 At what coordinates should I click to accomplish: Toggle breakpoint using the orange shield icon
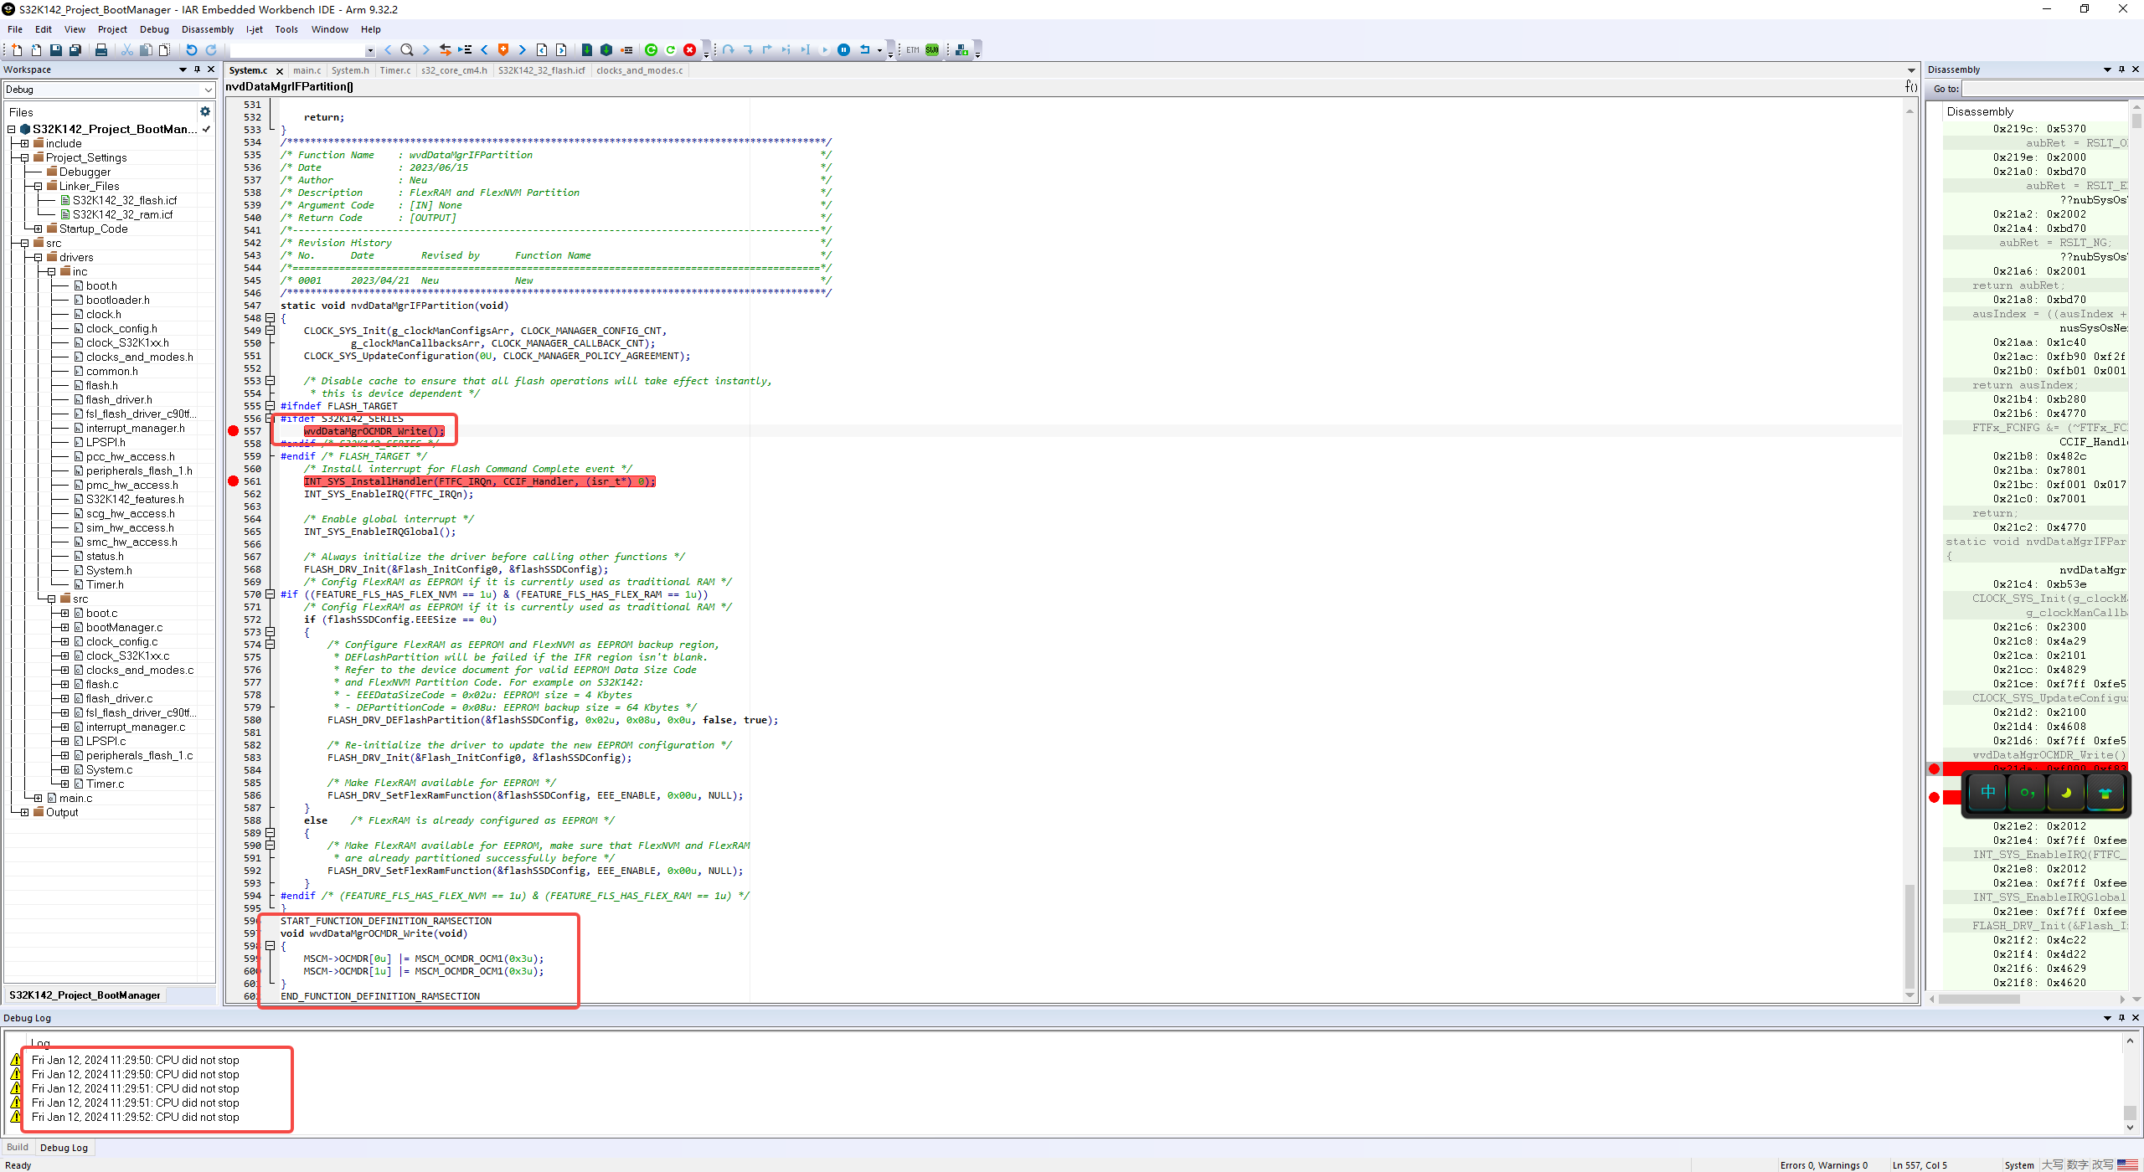[503, 49]
